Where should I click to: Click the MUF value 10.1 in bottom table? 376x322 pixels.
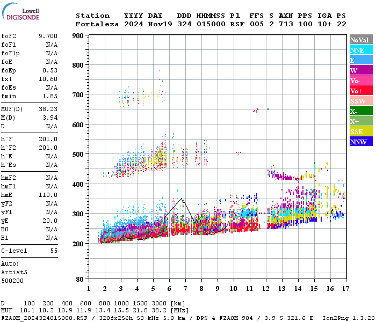[27, 310]
